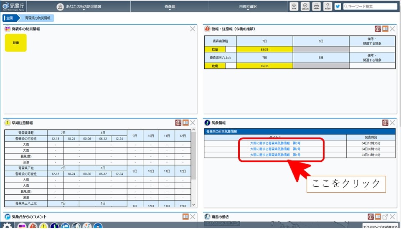Expand the 市町村選択 dropdown
Image resolution: width=401 pixels, height=229 pixels.
[x=248, y=7]
